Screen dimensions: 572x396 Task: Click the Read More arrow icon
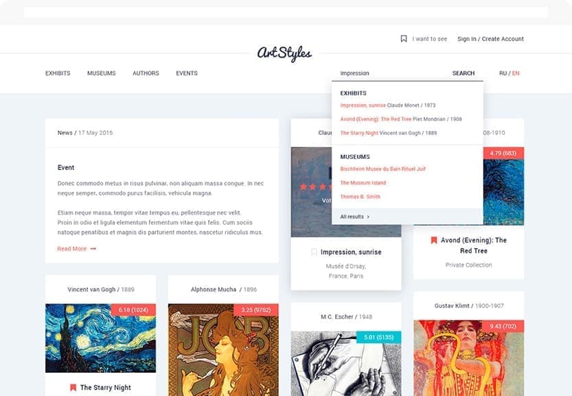(93, 249)
